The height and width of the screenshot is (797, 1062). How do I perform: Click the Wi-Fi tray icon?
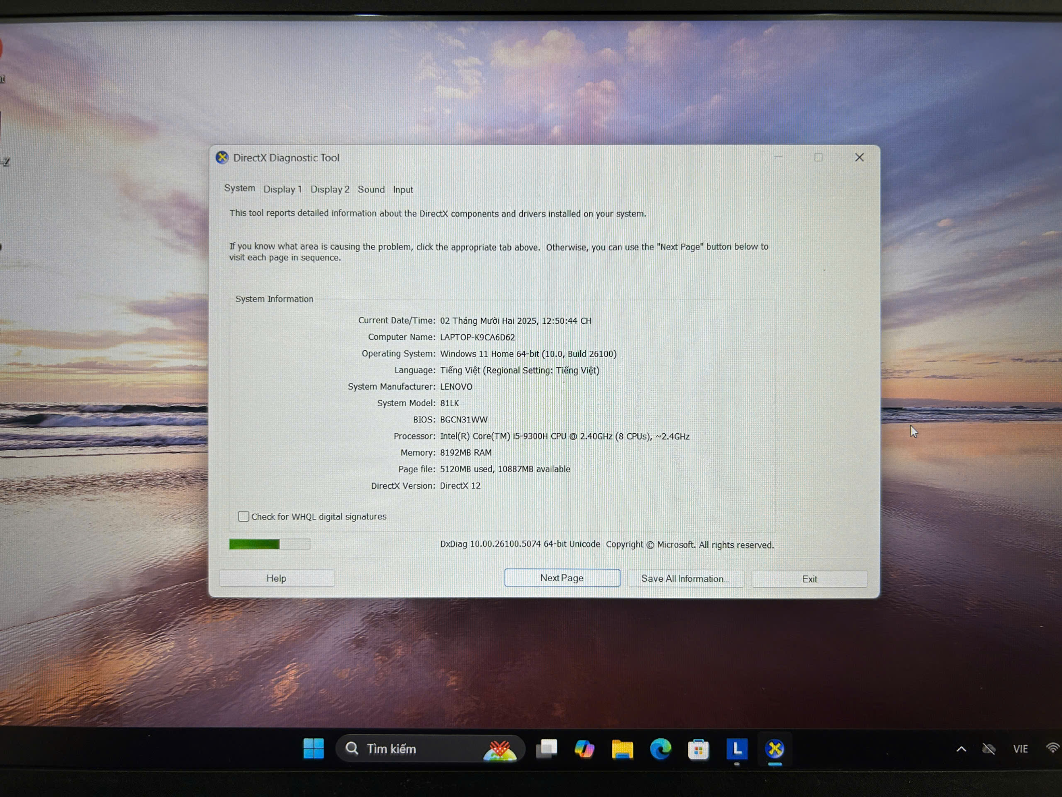point(1053,748)
